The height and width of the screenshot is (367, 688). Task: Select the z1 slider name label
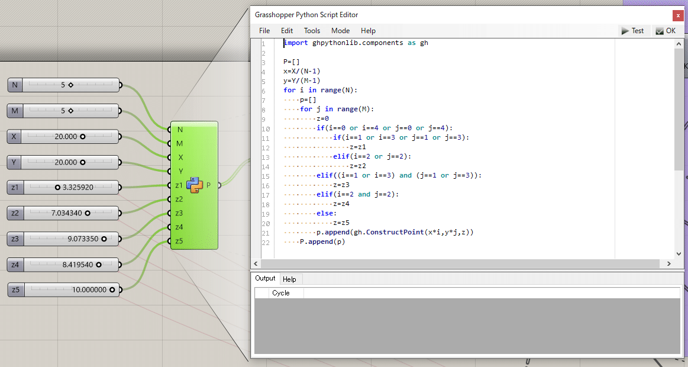15,188
